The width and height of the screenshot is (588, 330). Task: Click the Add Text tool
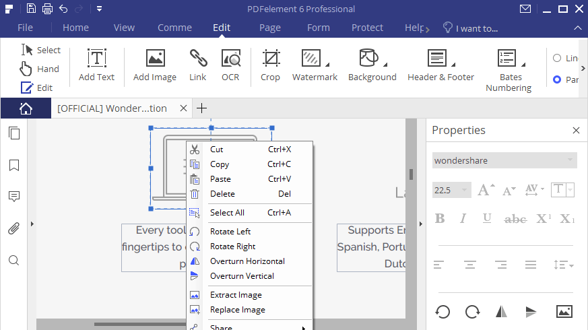pyautogui.click(x=97, y=65)
